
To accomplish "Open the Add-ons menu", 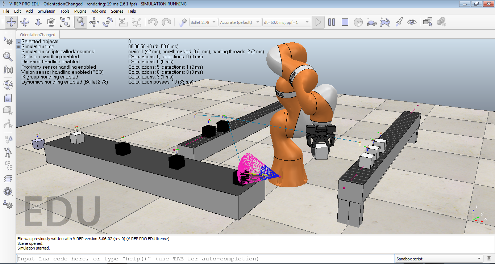I will (x=99, y=11).
